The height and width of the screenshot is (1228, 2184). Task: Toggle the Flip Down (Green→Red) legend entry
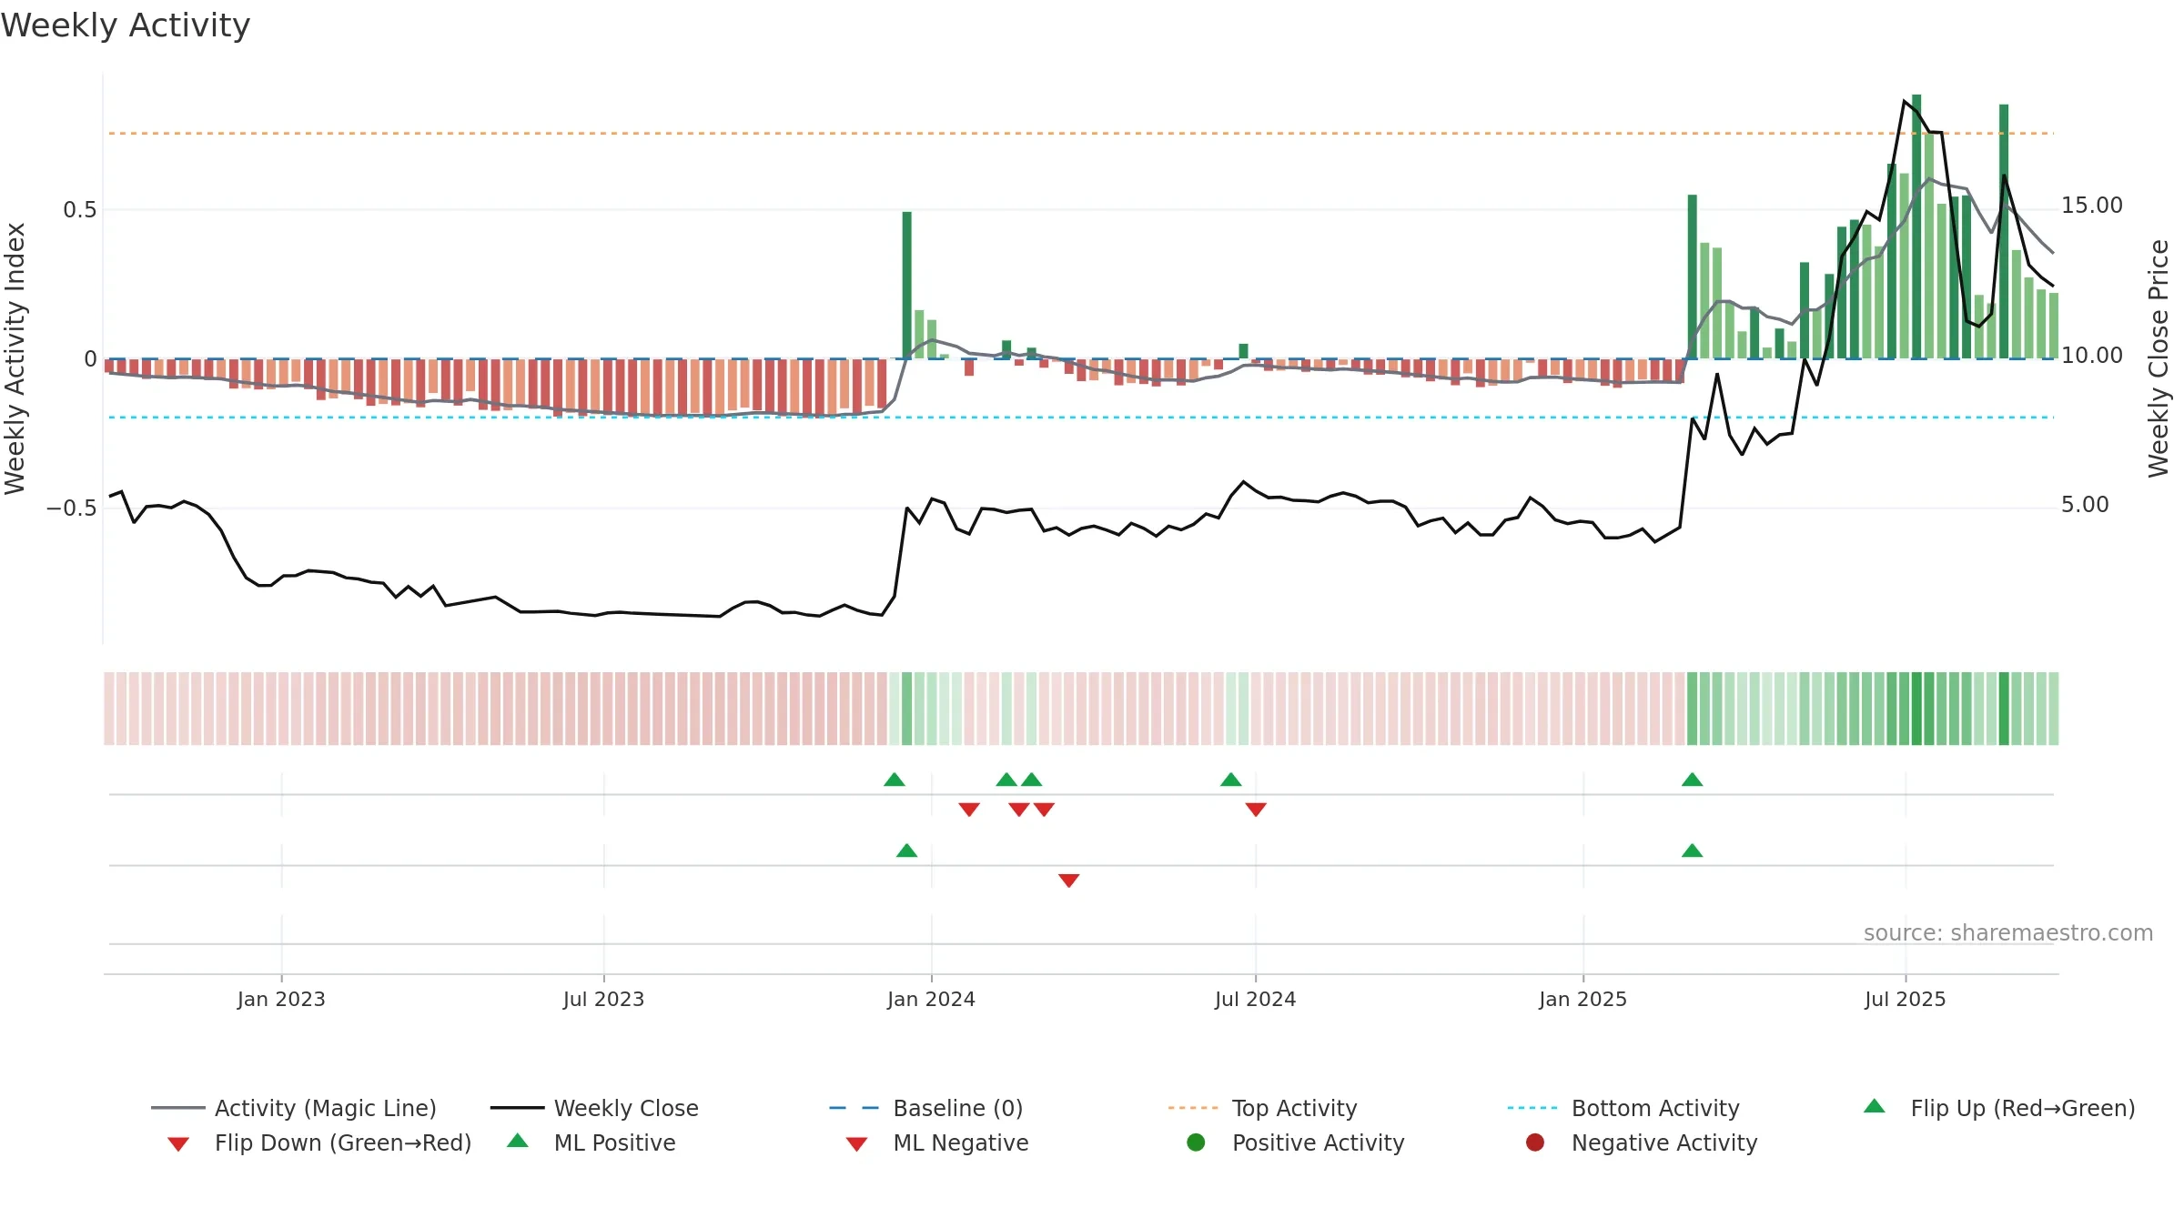click(x=318, y=1142)
